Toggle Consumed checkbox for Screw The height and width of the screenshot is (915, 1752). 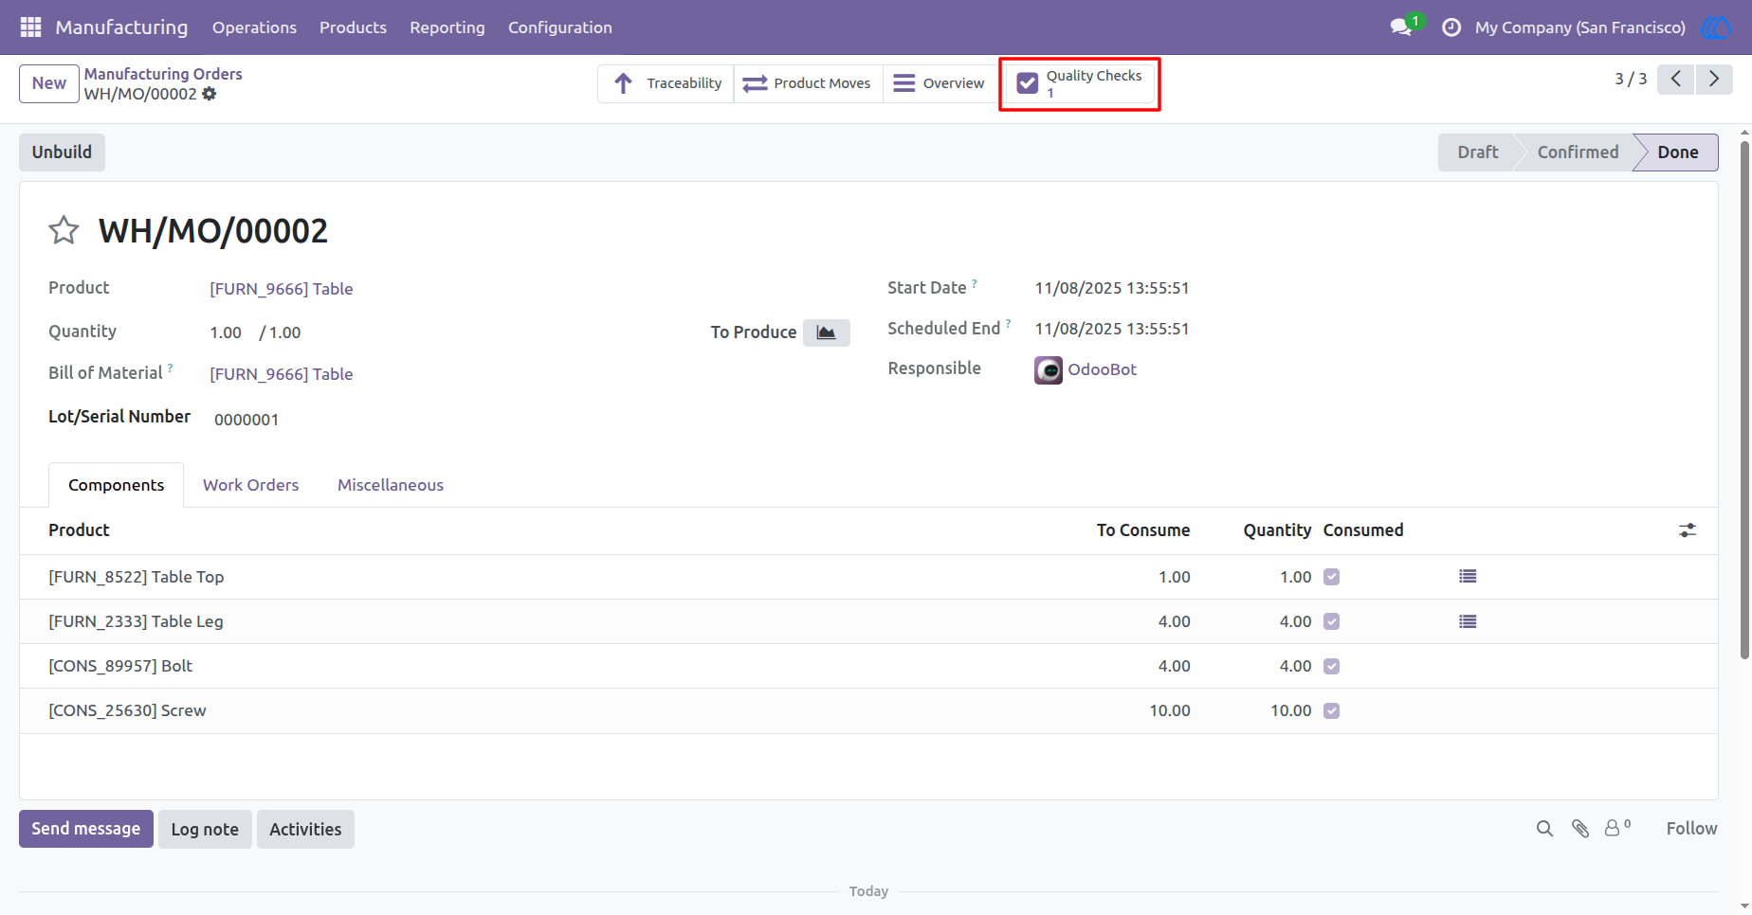[1331, 710]
